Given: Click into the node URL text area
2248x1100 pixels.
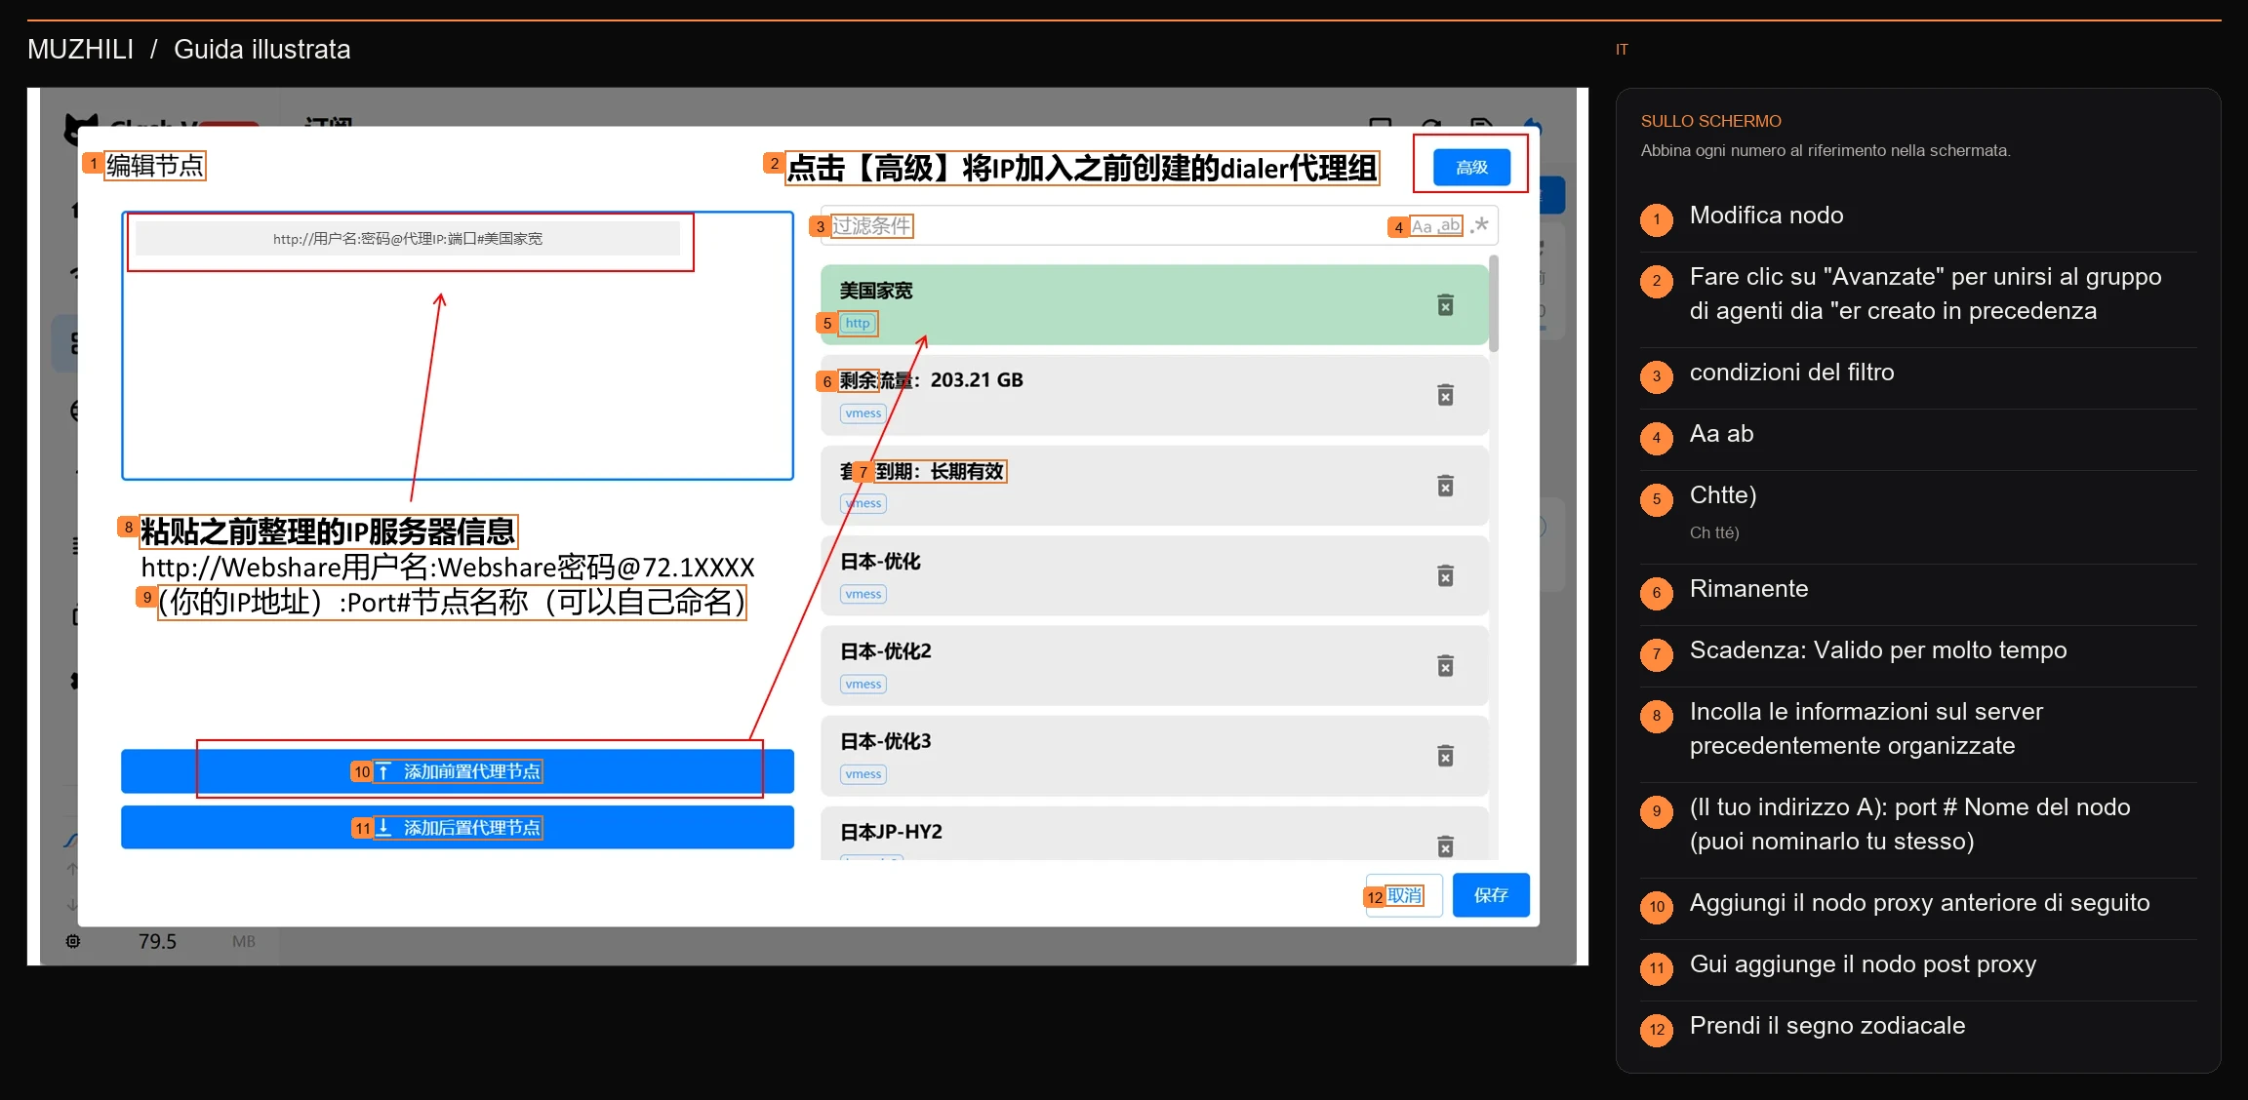Looking at the screenshot, I should tap(458, 346).
